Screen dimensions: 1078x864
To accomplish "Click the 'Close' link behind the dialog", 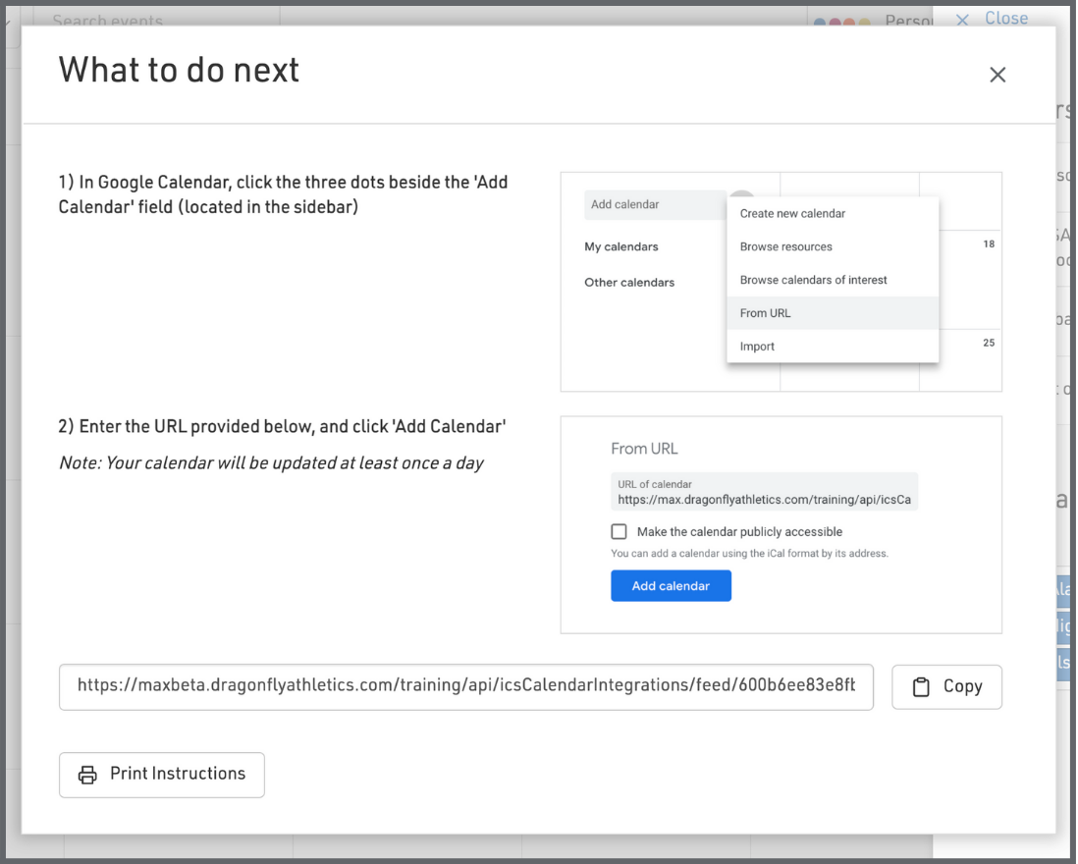I will pyautogui.click(x=1004, y=18).
